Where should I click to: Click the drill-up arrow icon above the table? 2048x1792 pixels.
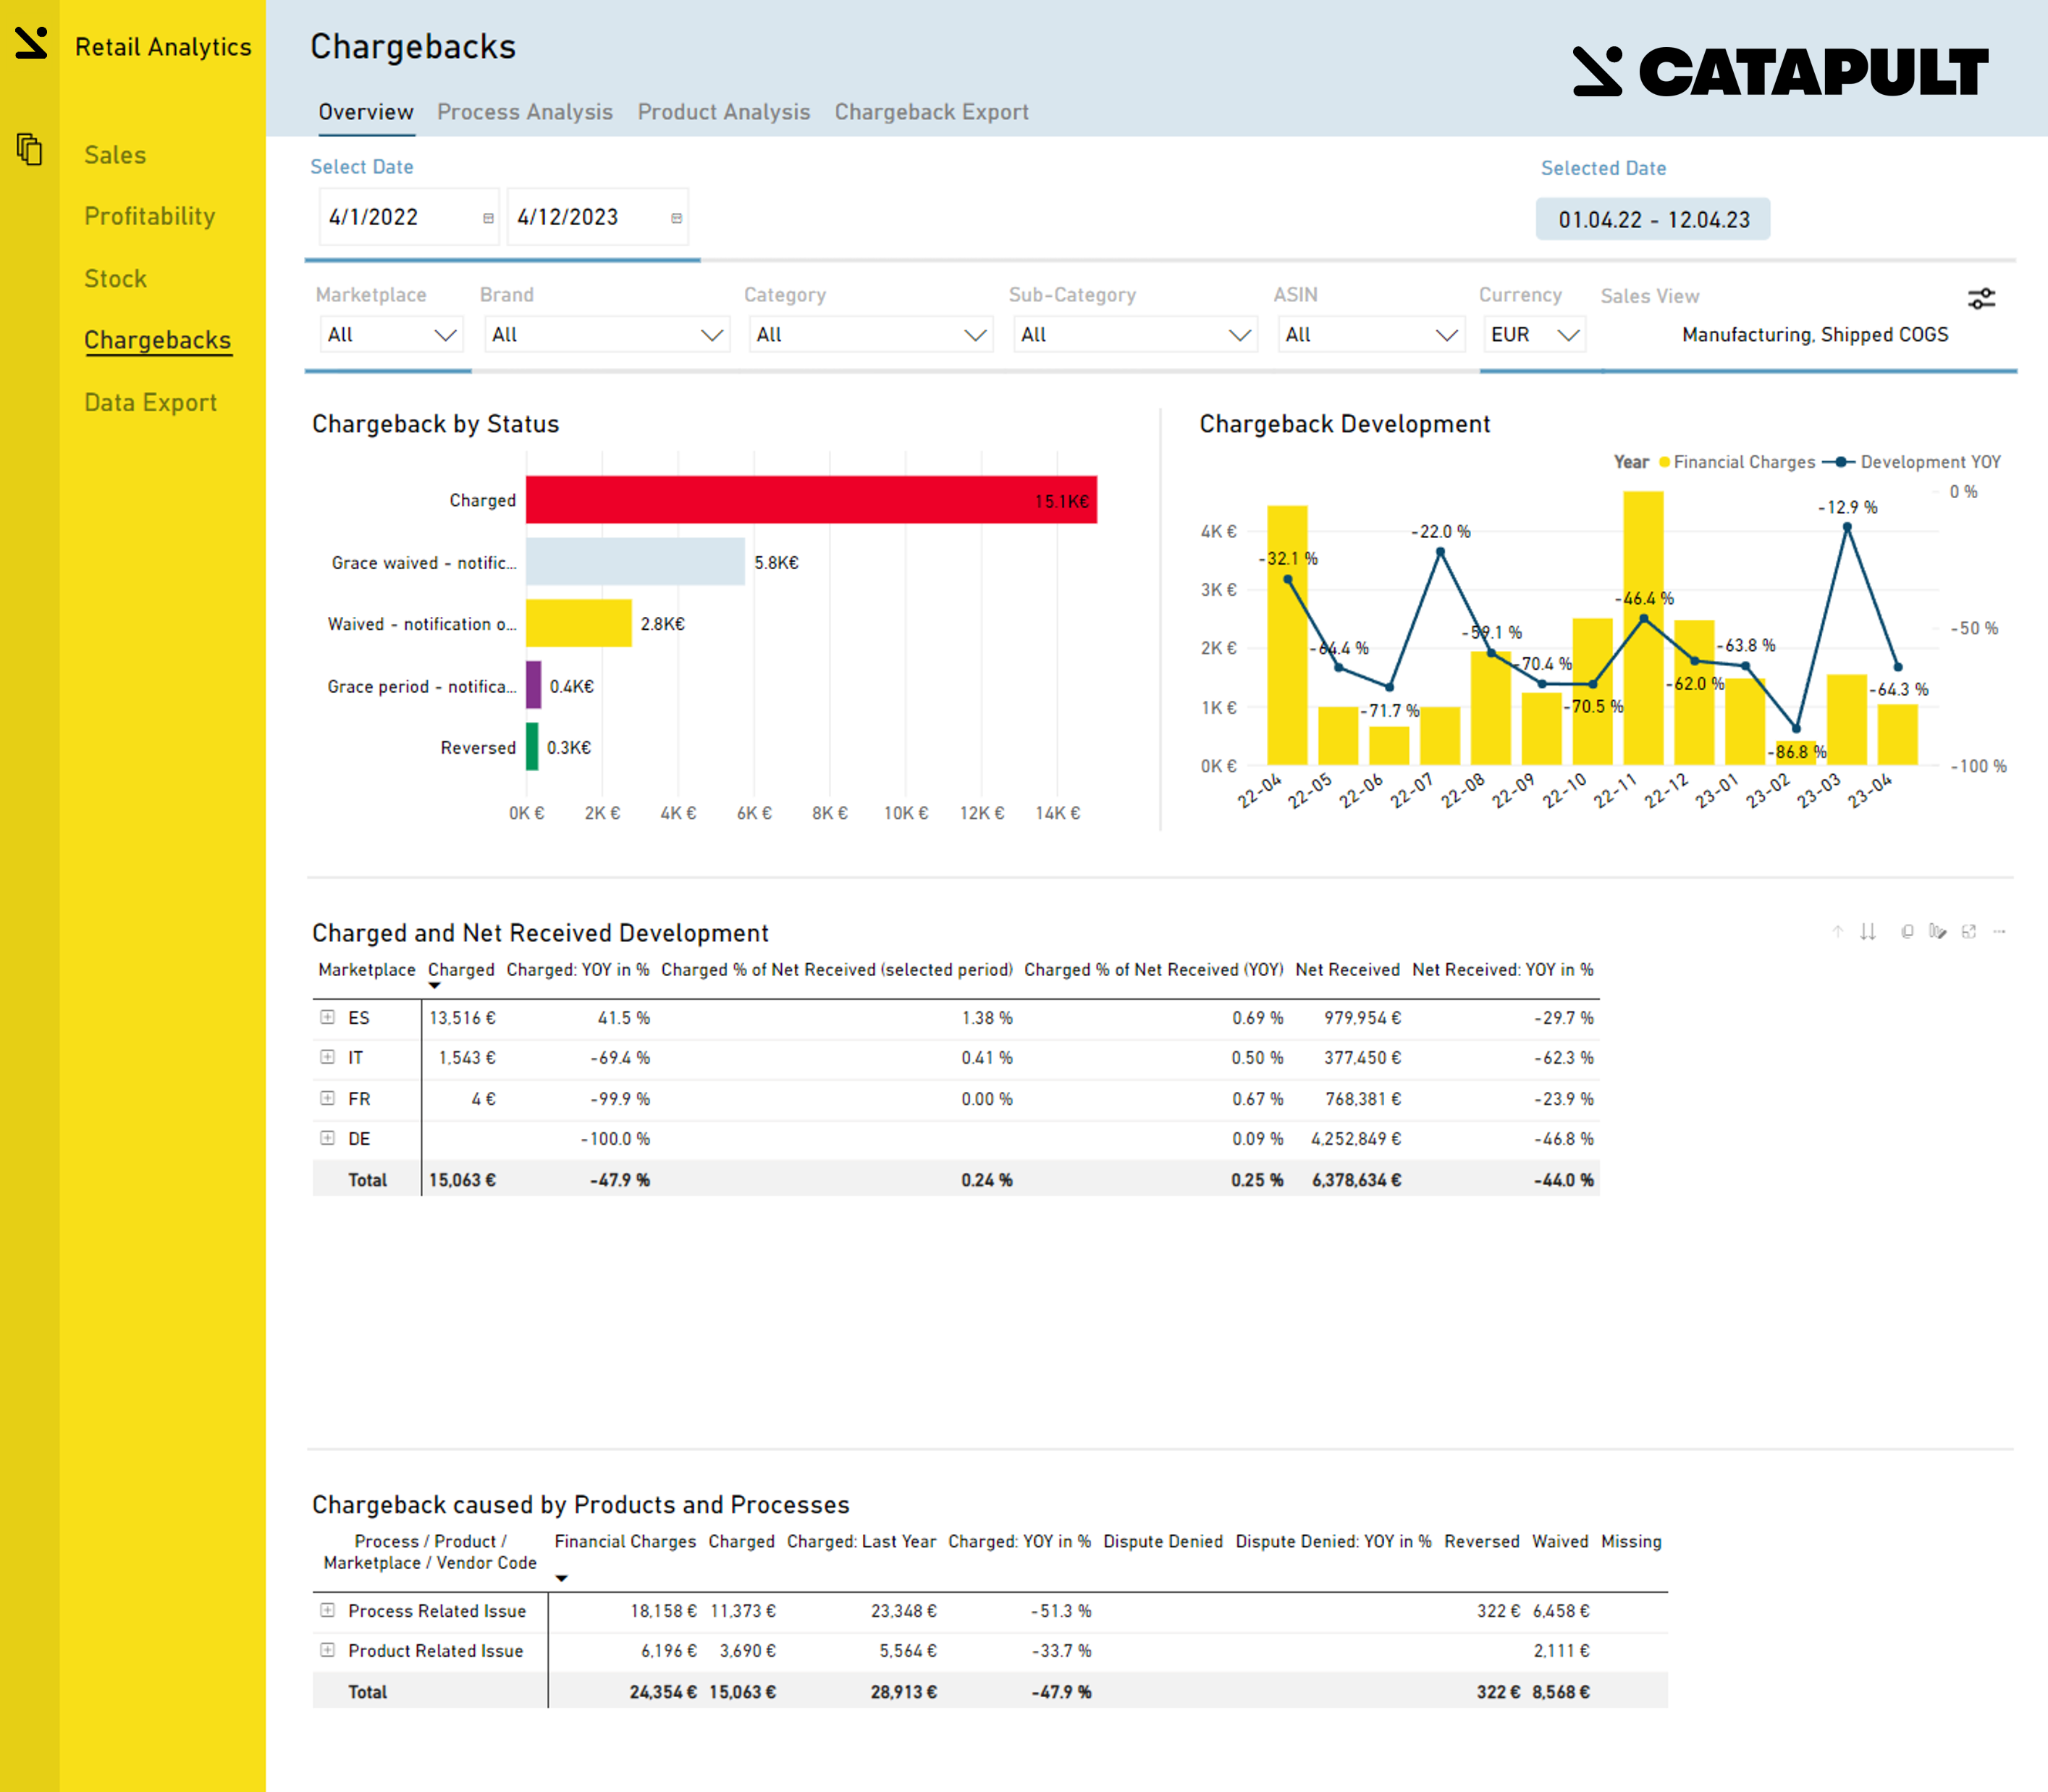coord(1838,931)
